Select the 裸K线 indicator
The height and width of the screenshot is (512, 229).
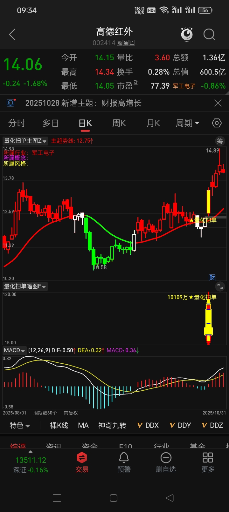(x=59, y=425)
